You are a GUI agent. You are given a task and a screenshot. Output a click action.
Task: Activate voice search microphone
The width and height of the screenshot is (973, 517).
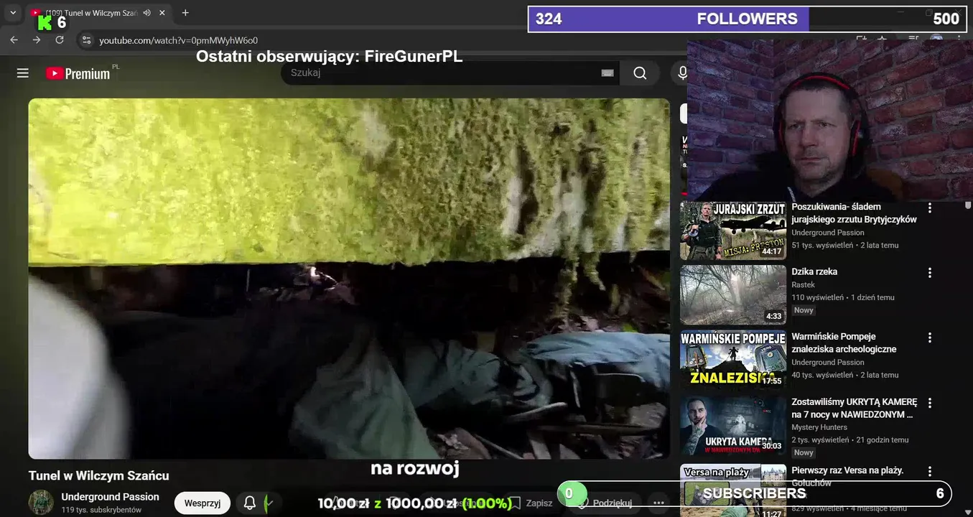point(682,73)
